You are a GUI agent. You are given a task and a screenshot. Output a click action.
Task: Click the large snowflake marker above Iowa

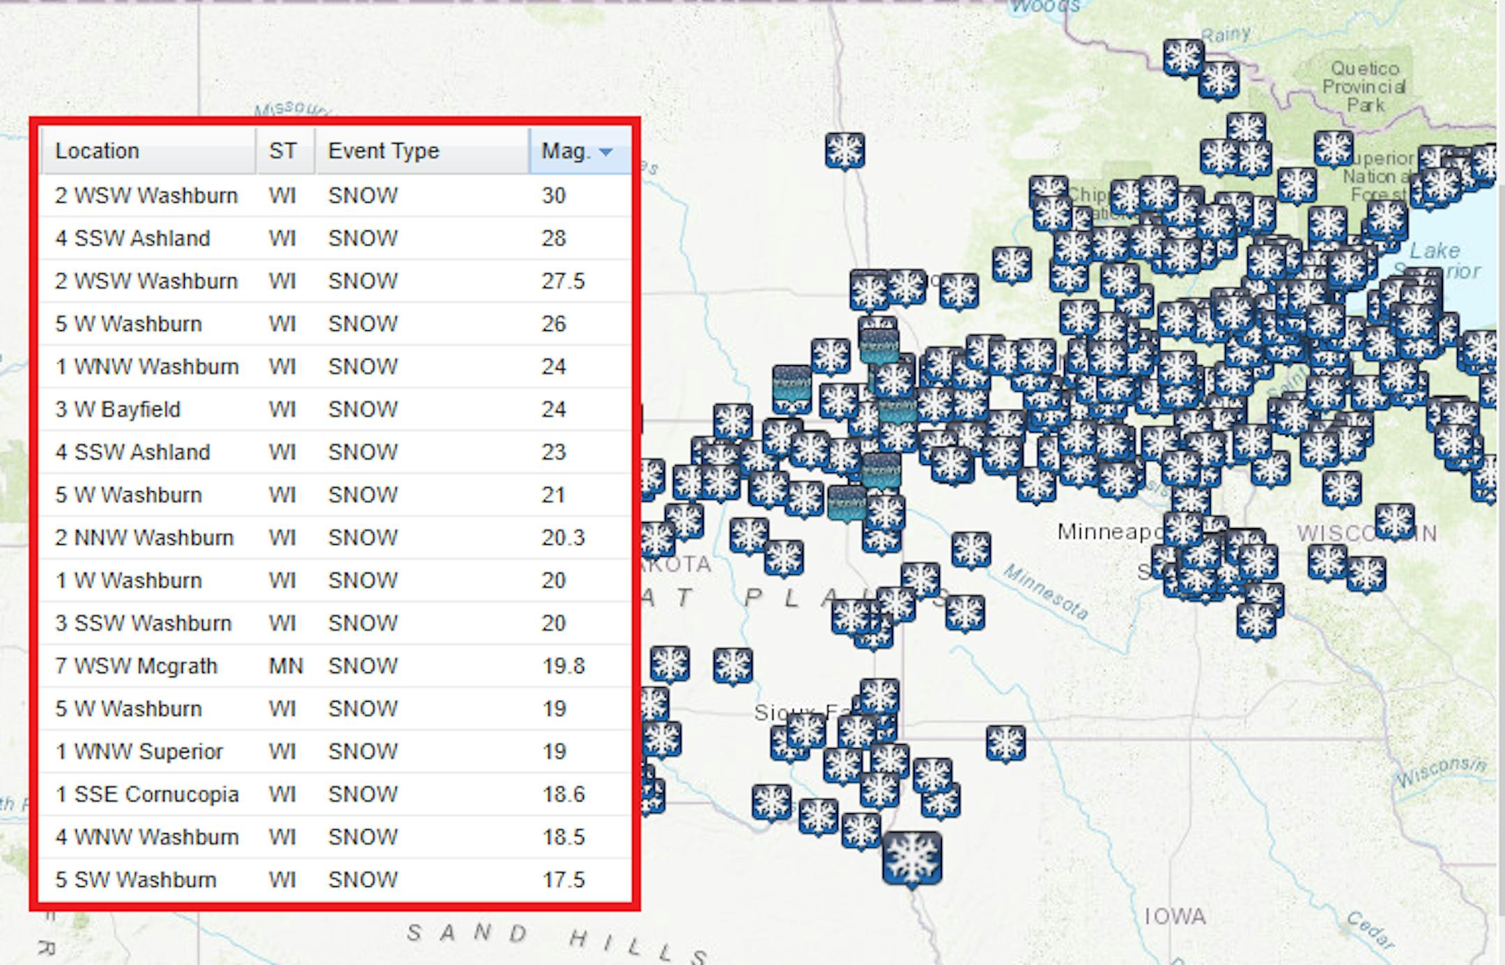[911, 858]
